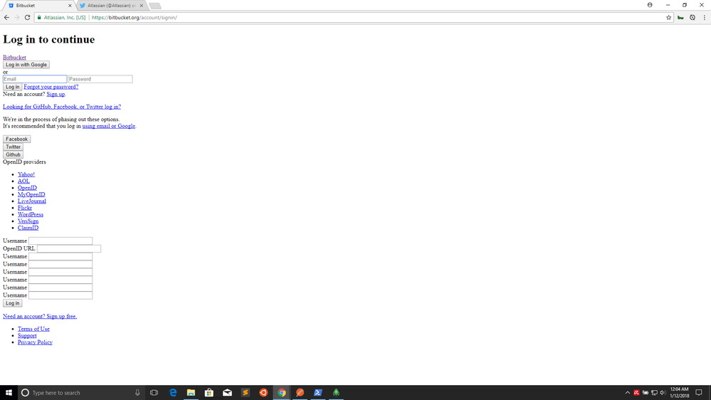Open File Explorer from the taskbar
711x400 pixels.
tap(191, 392)
